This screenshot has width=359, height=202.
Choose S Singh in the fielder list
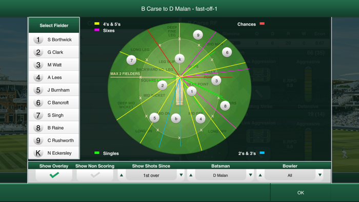[54, 115]
